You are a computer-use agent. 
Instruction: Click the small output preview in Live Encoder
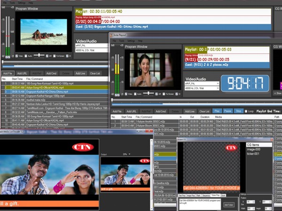(125, 174)
